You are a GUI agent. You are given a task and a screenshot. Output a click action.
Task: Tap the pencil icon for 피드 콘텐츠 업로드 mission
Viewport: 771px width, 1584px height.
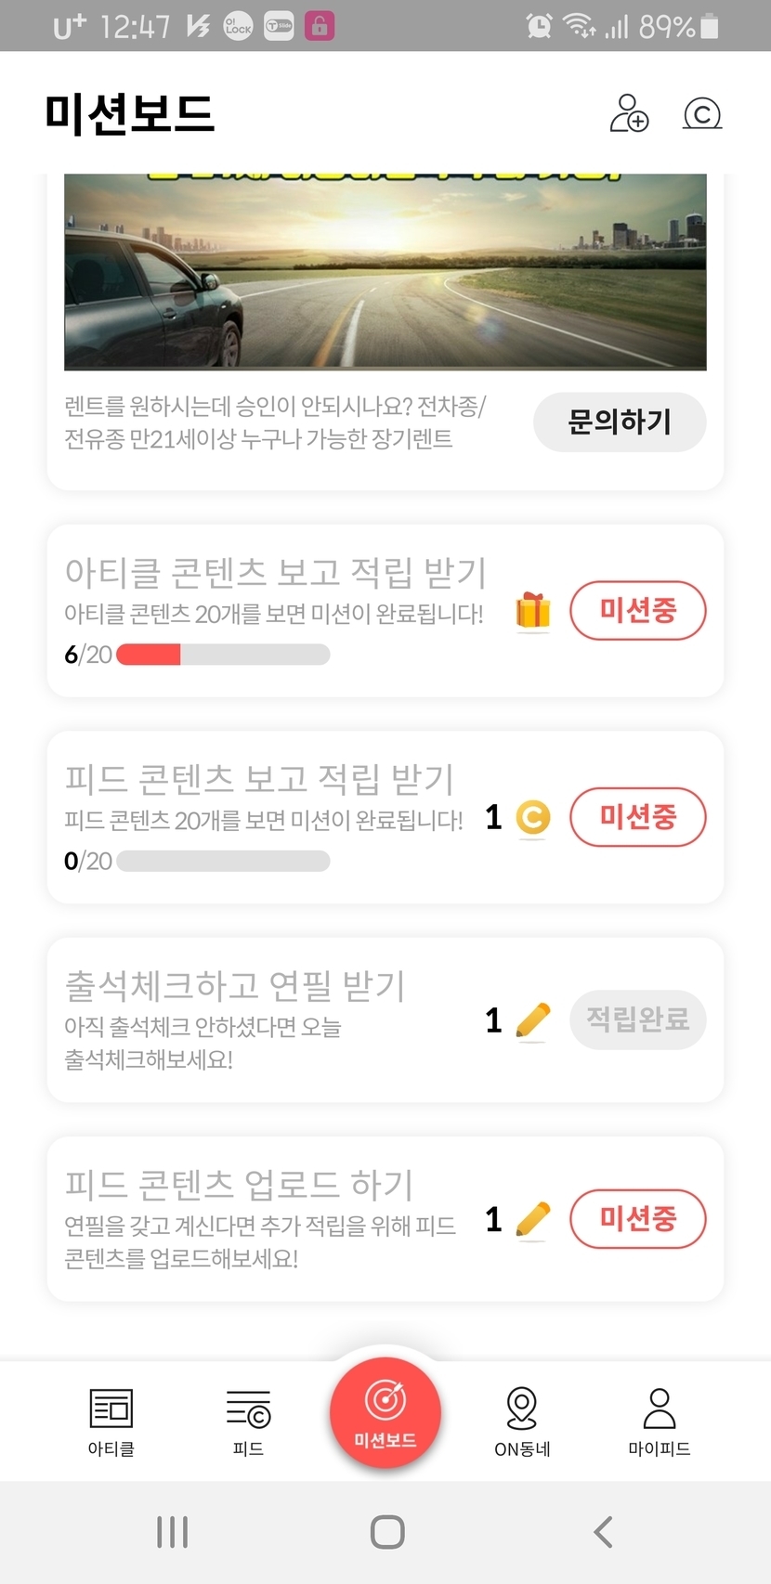tap(533, 1219)
